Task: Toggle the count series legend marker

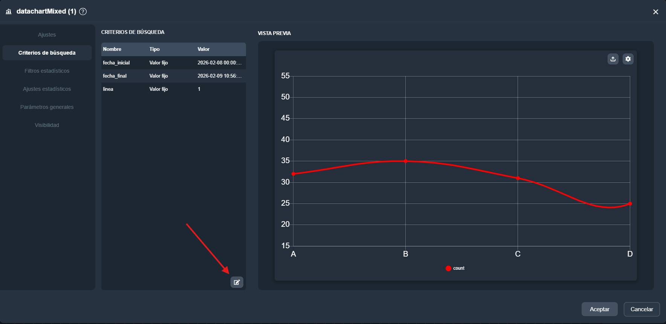Action: click(448, 268)
